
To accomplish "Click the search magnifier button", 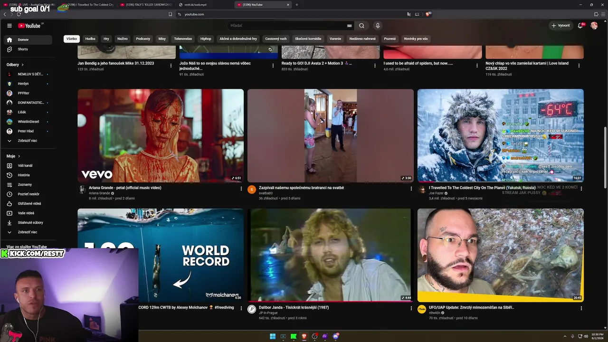I will (x=361, y=26).
